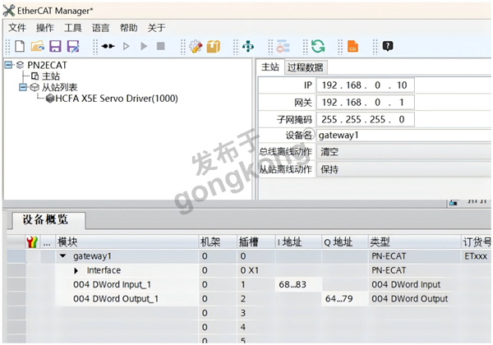
Task: Click the red-yellow-green status column icon
Action: [x=32, y=242]
